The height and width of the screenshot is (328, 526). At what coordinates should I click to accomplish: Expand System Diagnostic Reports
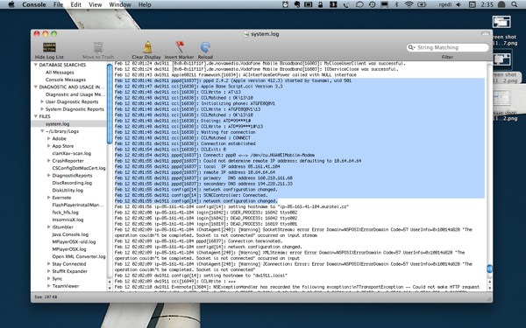42,108
